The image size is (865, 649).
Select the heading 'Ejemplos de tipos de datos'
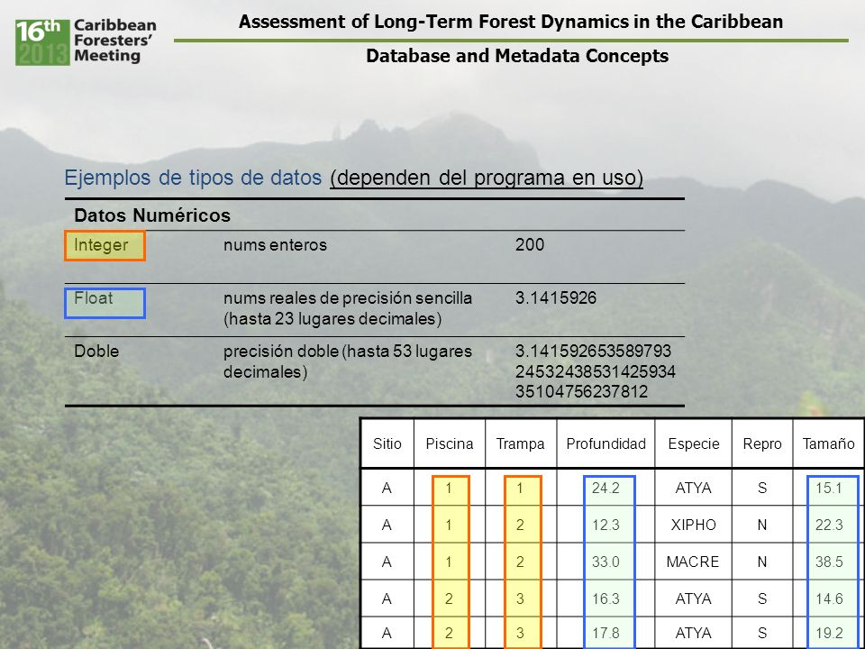coord(193,178)
